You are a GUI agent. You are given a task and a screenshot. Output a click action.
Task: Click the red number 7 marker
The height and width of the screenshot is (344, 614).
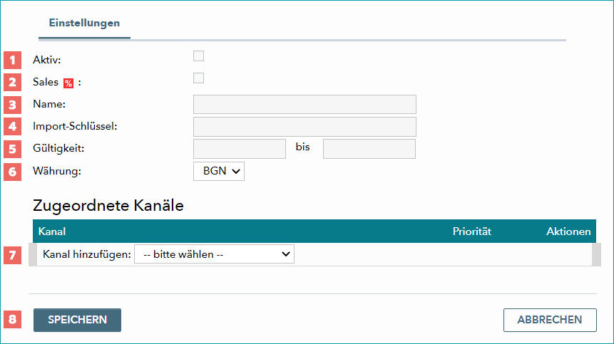pyautogui.click(x=13, y=255)
